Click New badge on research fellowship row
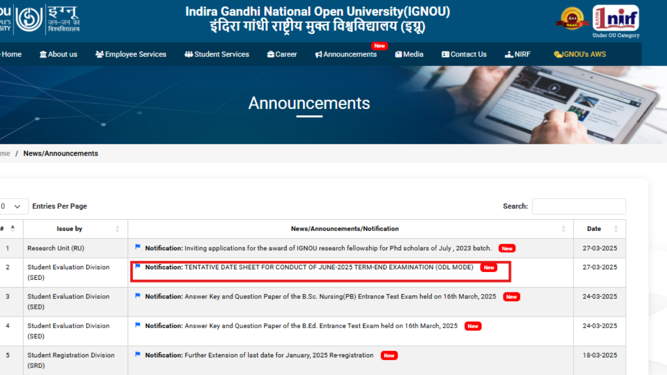Screen dimensions: 667x375 coord(507,248)
